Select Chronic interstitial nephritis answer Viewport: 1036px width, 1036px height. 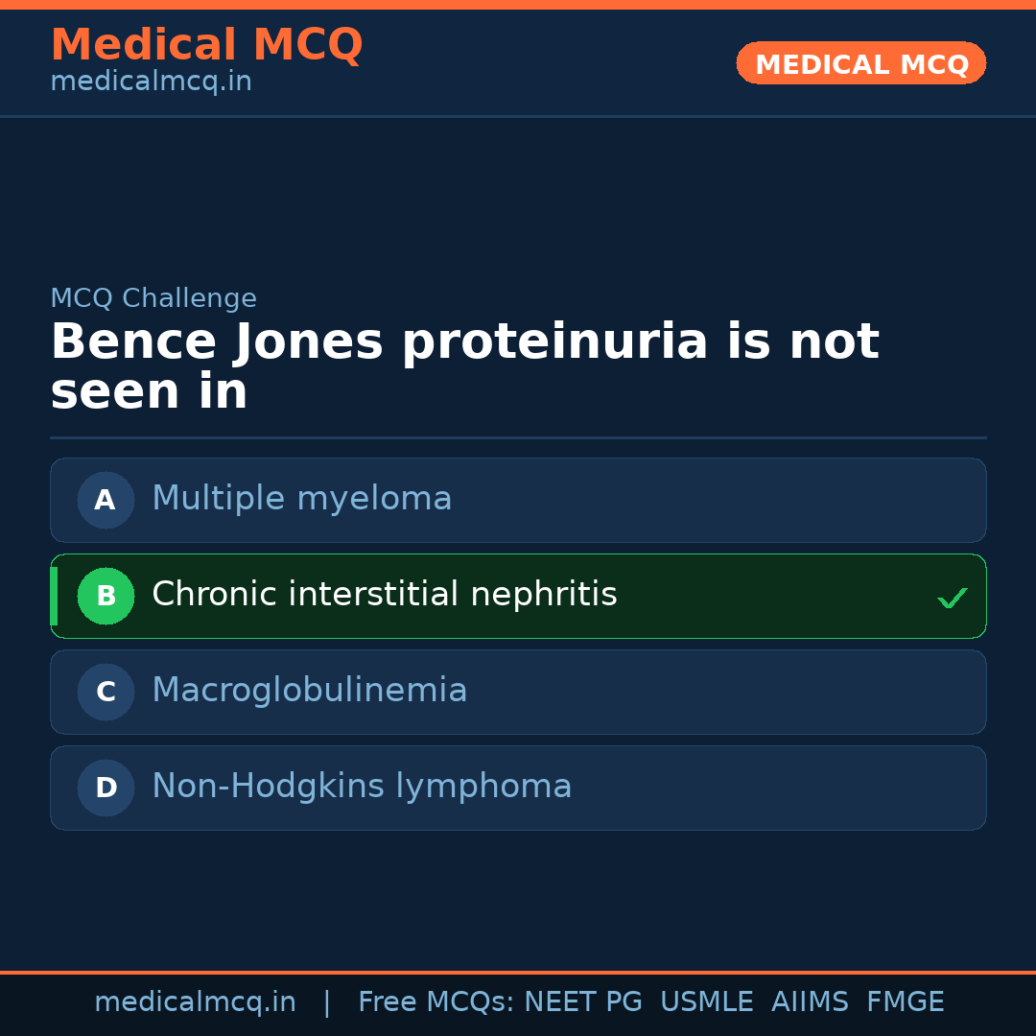click(384, 595)
